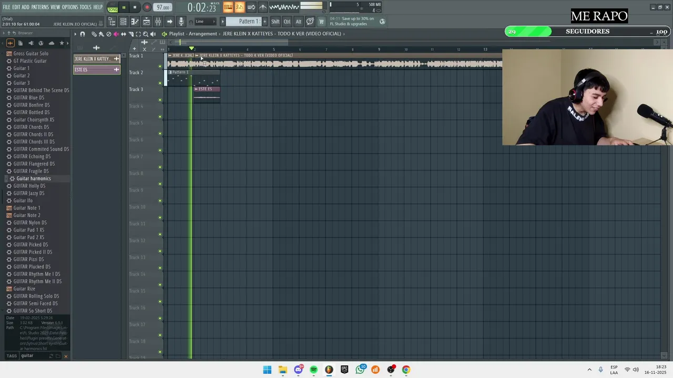The image size is (673, 378).
Task: Select the pink Mute tool in playlist
Action: [x=116, y=34]
